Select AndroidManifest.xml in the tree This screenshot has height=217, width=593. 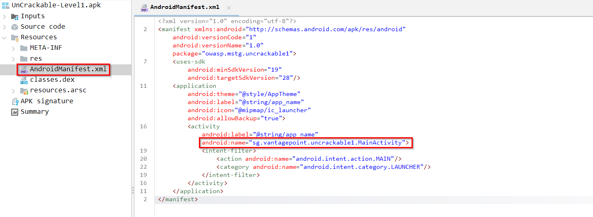click(x=68, y=69)
